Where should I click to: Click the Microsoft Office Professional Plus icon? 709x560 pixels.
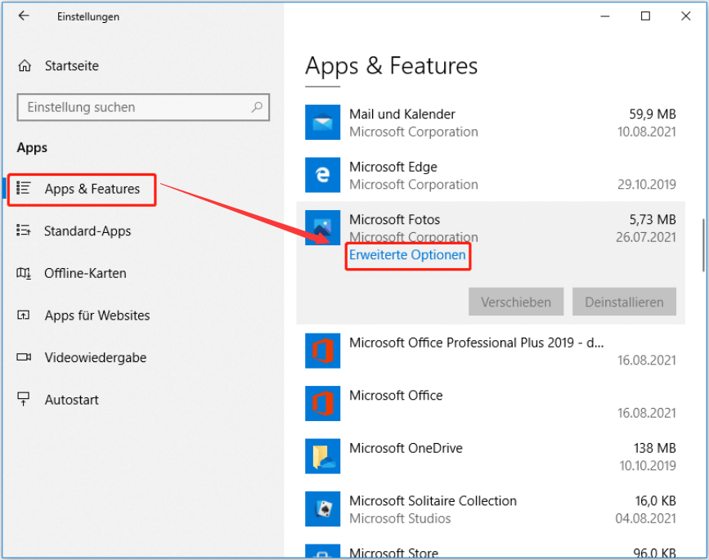(x=322, y=352)
